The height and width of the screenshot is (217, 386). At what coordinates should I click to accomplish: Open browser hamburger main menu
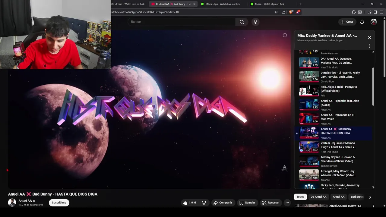click(381, 12)
